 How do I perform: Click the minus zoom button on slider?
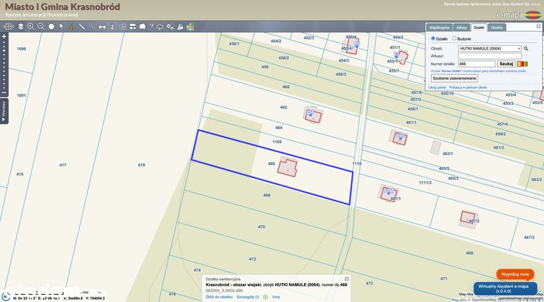pos(4,92)
